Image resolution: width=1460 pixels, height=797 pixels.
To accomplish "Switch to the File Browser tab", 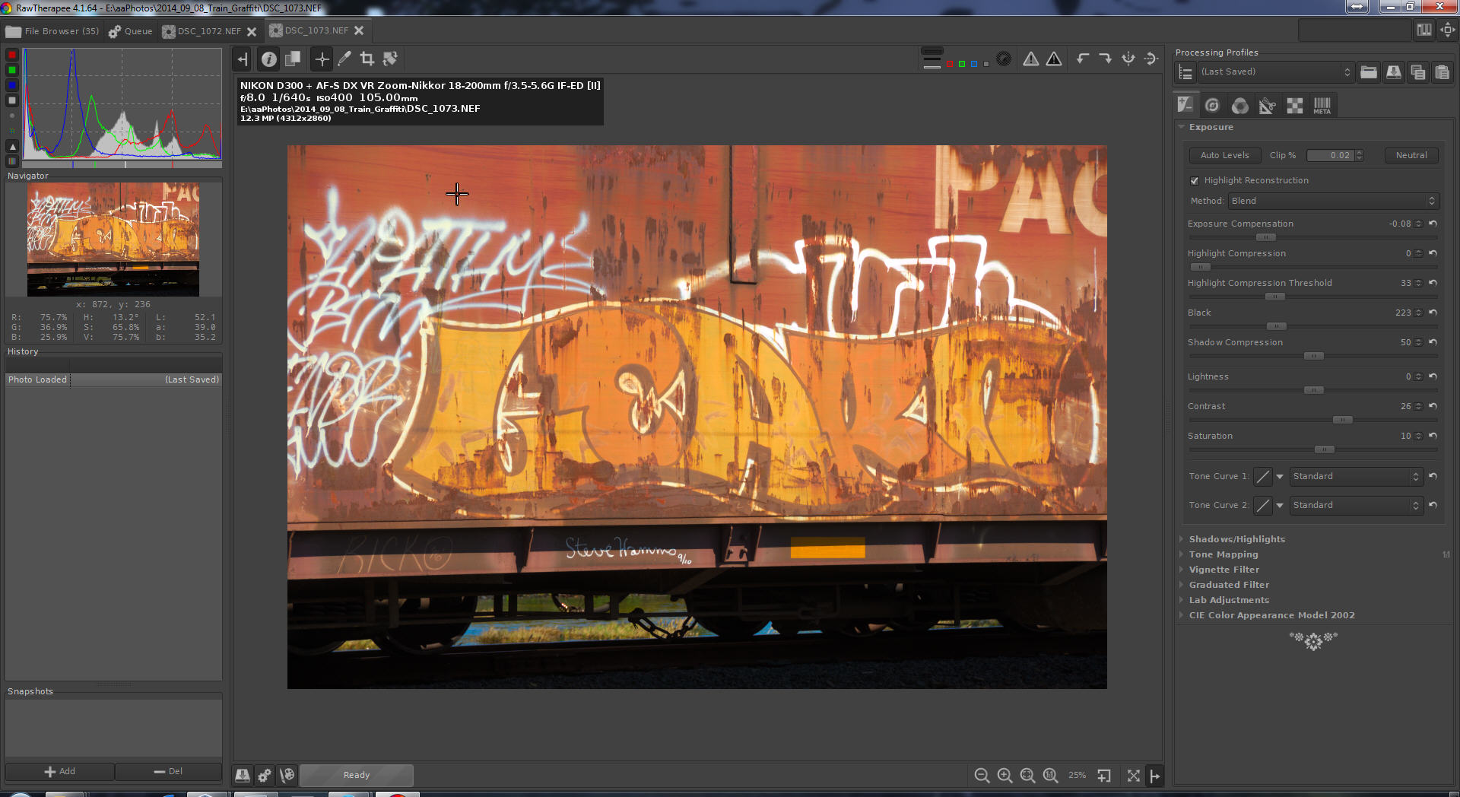I will pyautogui.click(x=52, y=31).
